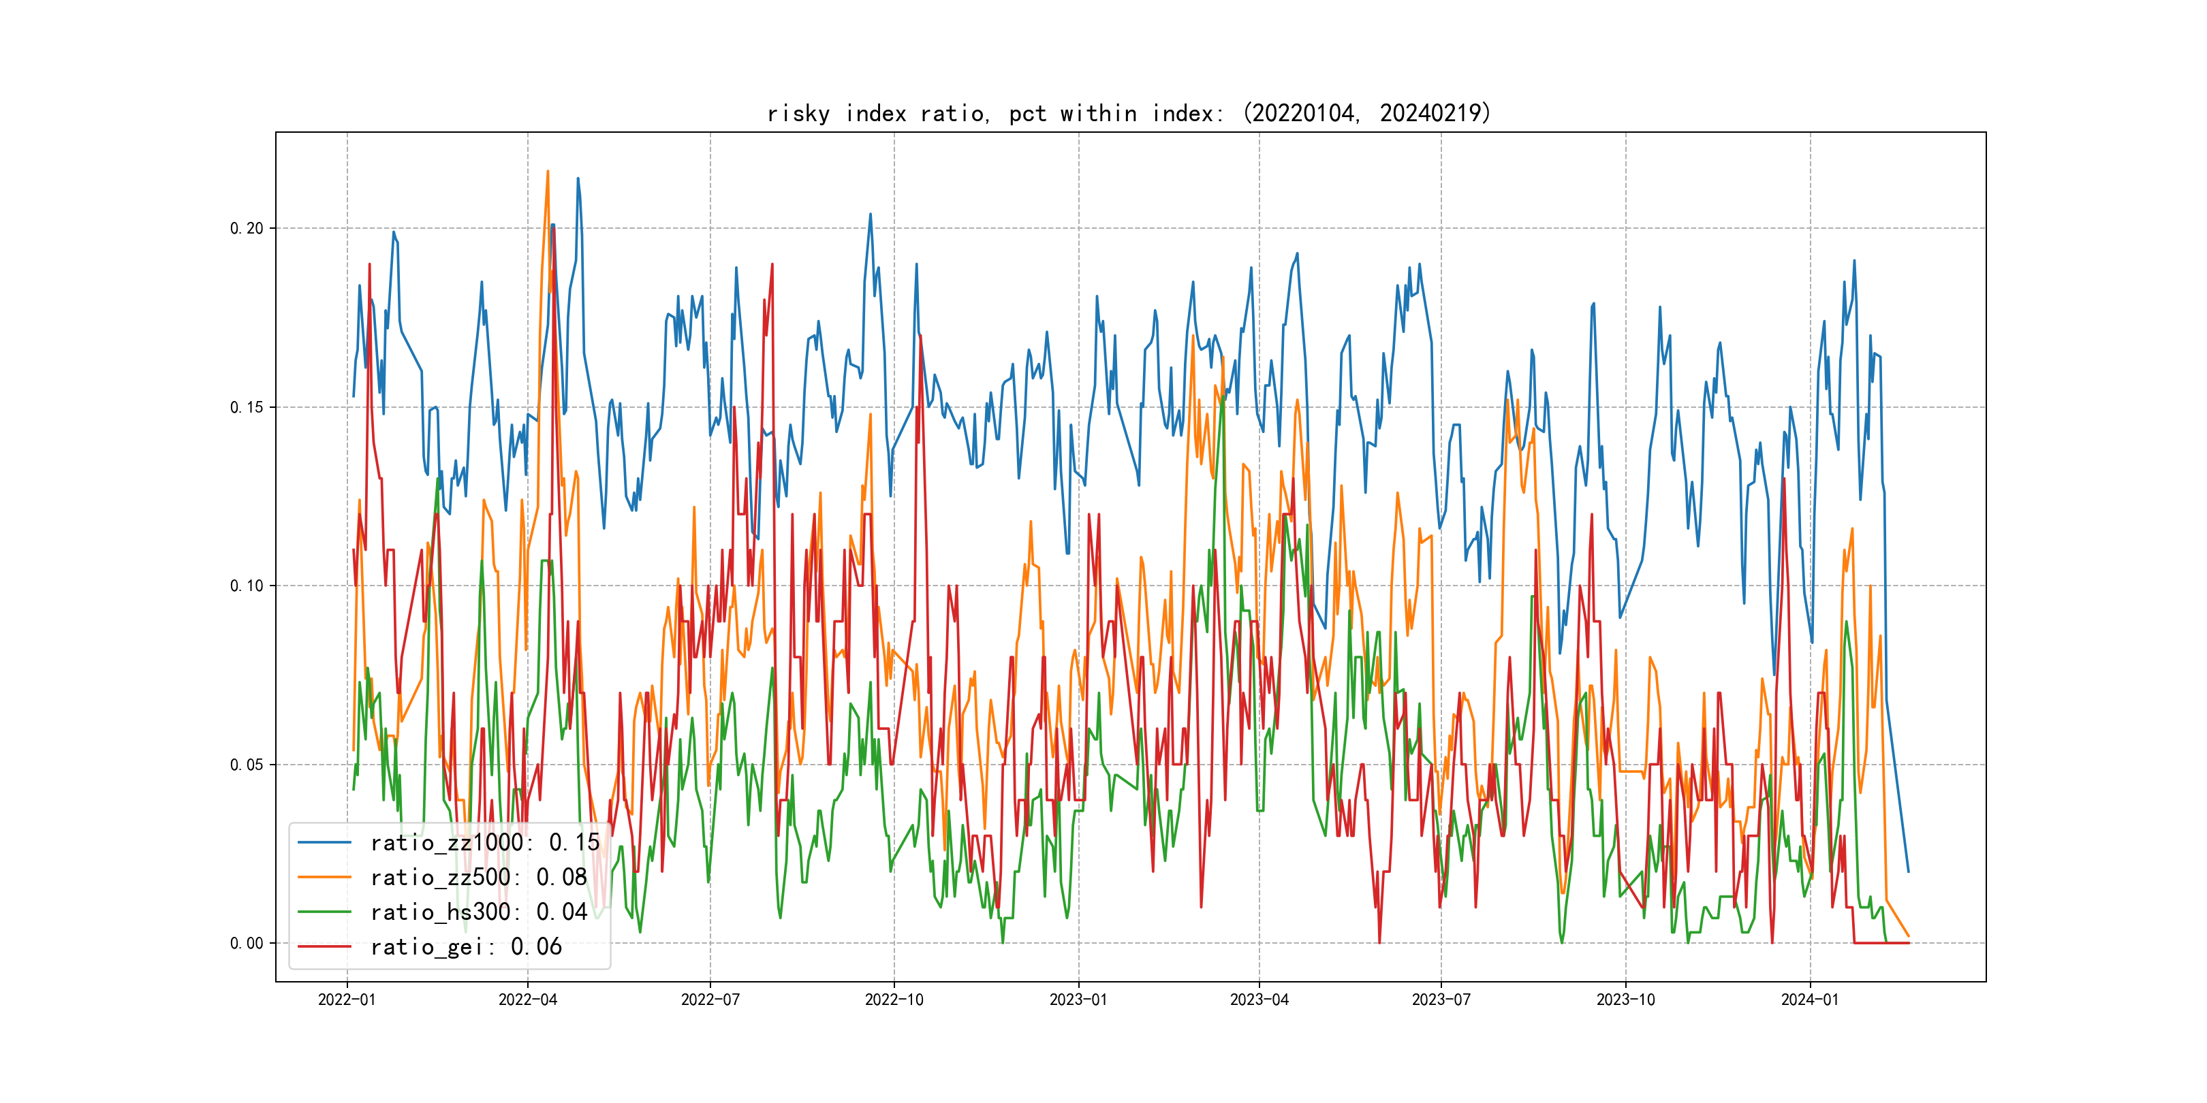The image size is (2207, 1103).
Task: Click the ratio_zz500 legend label
Action: 478,878
